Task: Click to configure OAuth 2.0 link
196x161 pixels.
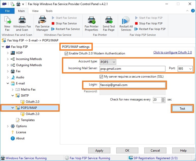Action: (173, 52)
